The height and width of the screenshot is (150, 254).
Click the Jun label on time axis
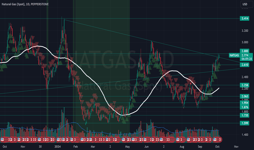pyautogui.click(x=146, y=147)
